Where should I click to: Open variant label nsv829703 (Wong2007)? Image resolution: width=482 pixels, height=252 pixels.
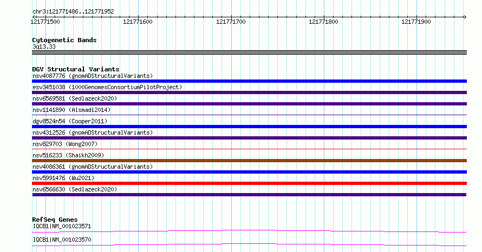pyautogui.click(x=65, y=144)
